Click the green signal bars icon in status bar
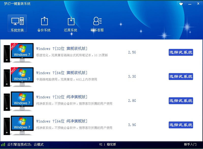This screenshot has height=149, width=203. 3,144
